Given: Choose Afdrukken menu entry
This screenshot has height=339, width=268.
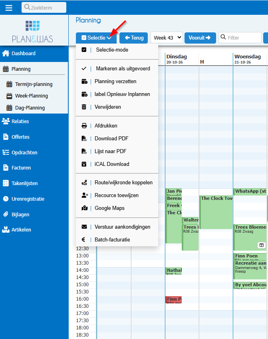Looking at the screenshot, I should 117,126.
